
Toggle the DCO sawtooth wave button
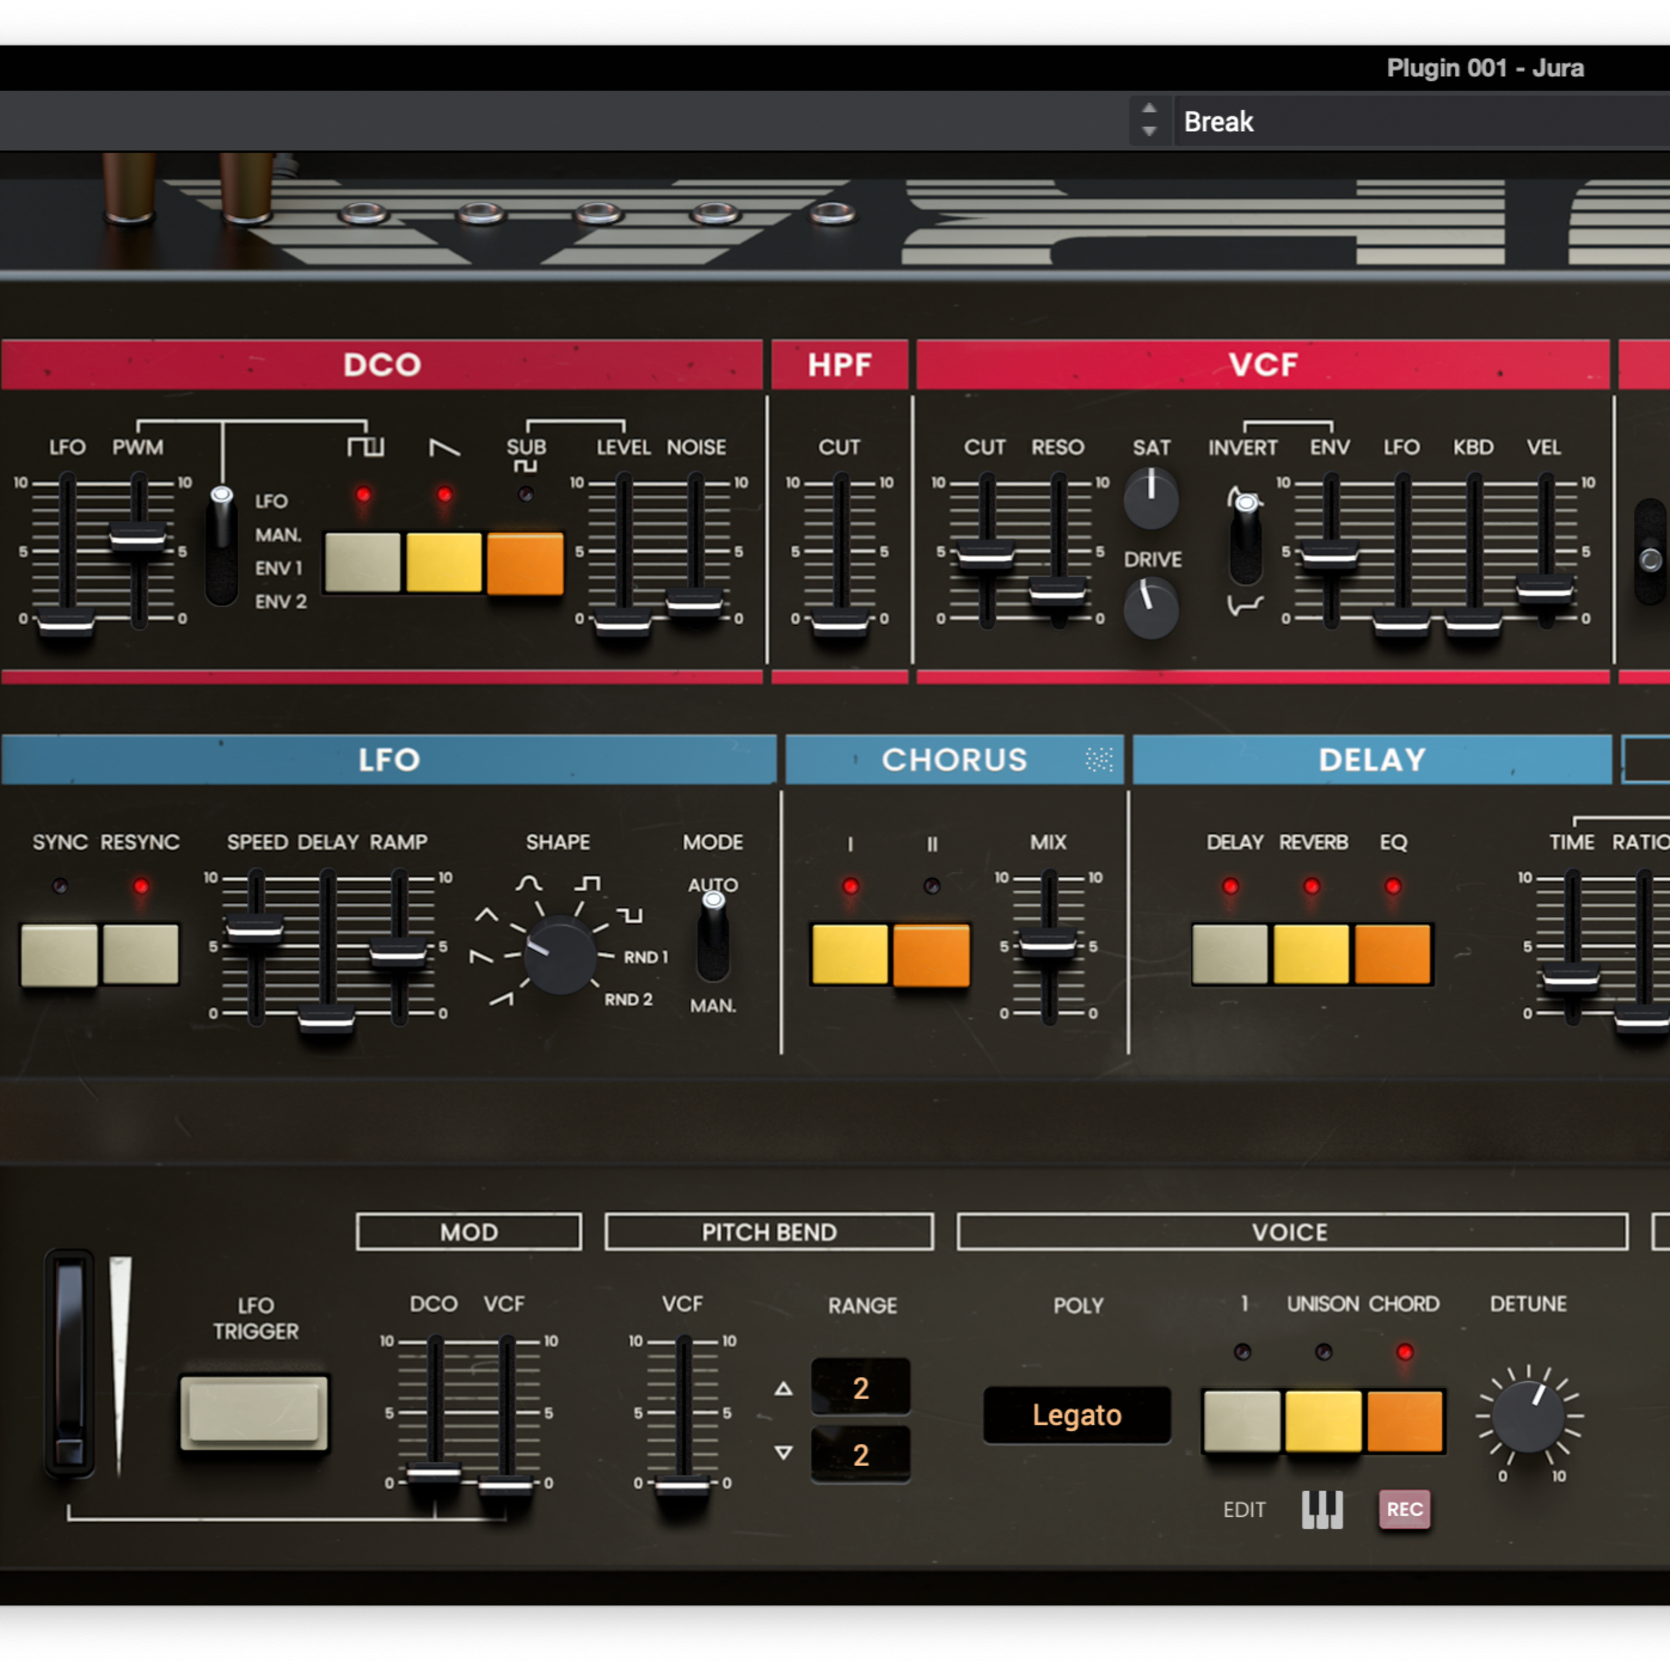tap(444, 563)
